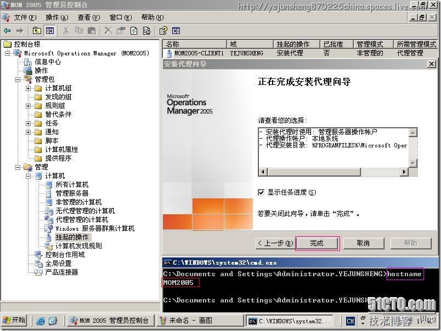This screenshot has height=331, width=441.
Task: Click horizontal scrollbar thumb in selections box
Action: (314, 172)
